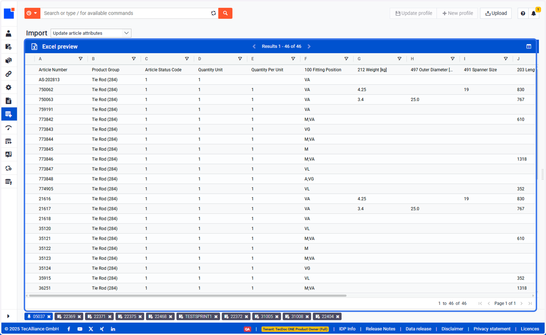Open the Facebook footer icon
546x335 pixels.
pos(69,329)
